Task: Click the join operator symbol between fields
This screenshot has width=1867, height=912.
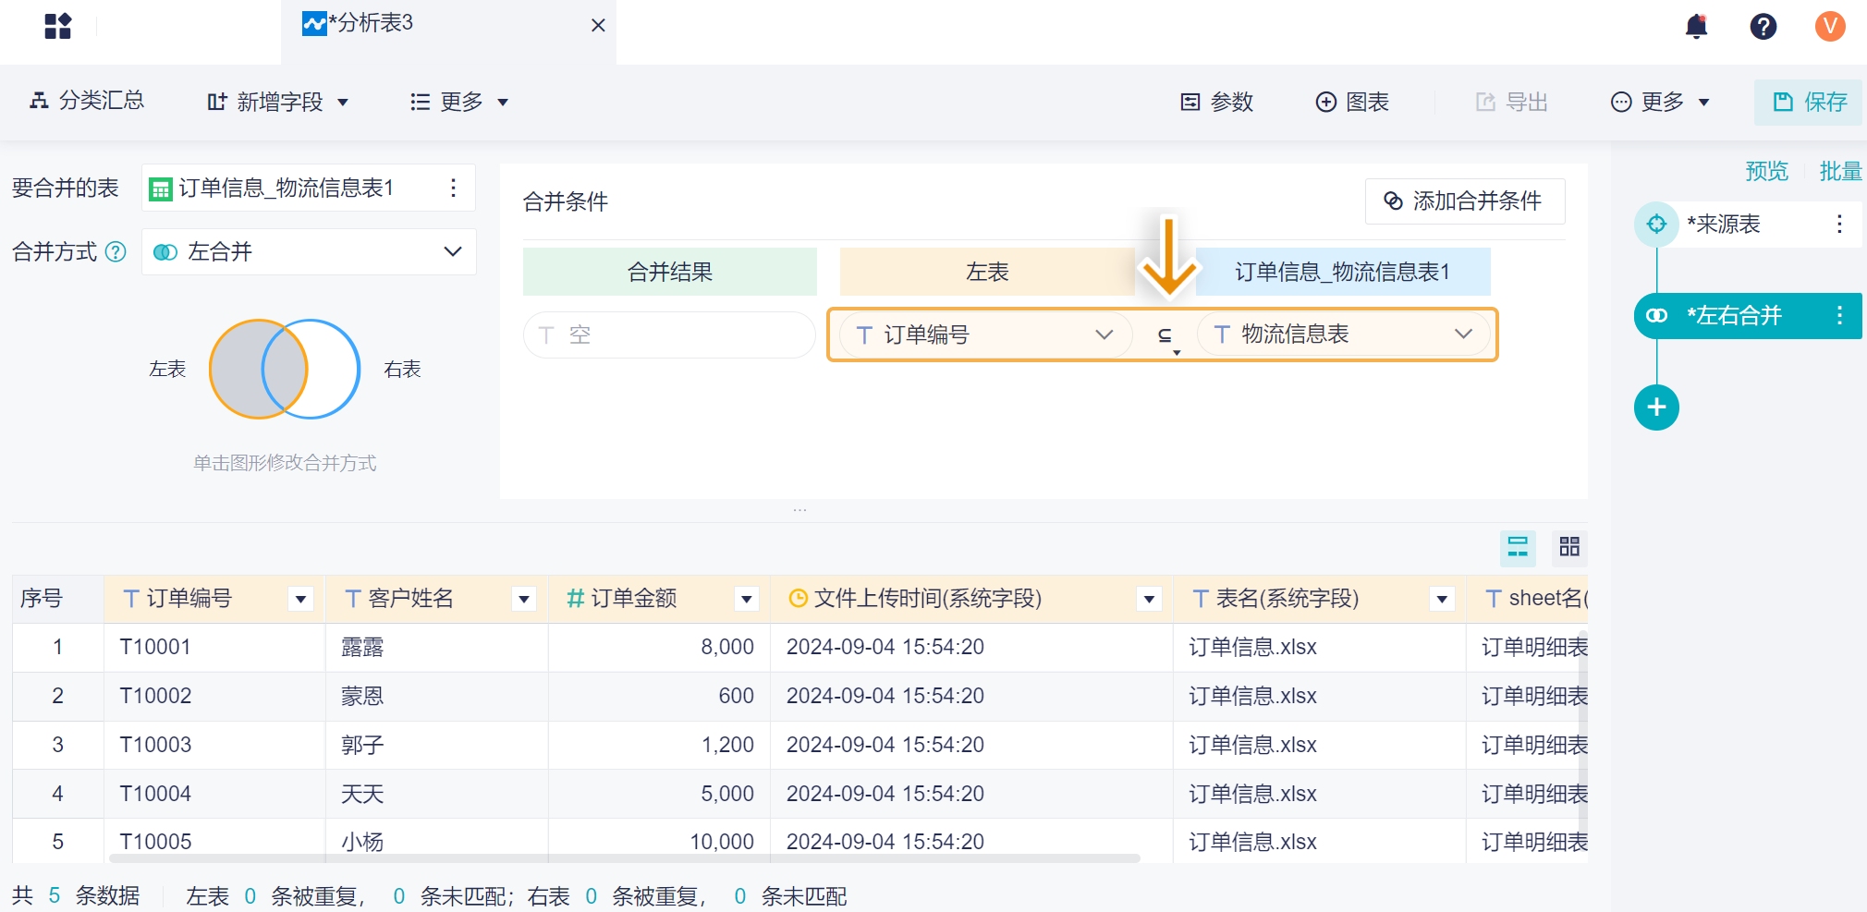Action: [x=1165, y=335]
